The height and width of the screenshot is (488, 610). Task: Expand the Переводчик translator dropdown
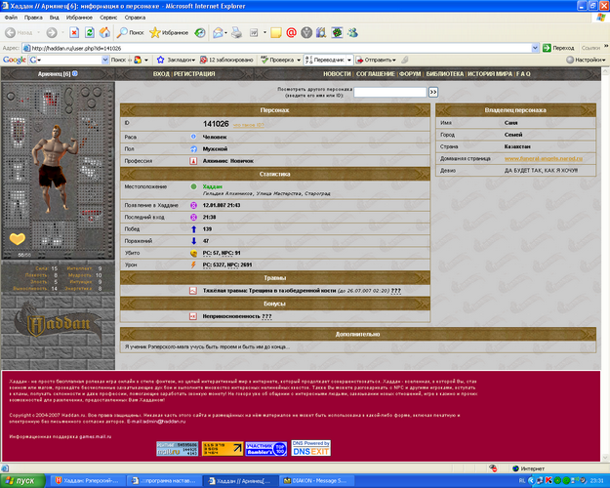(x=349, y=60)
